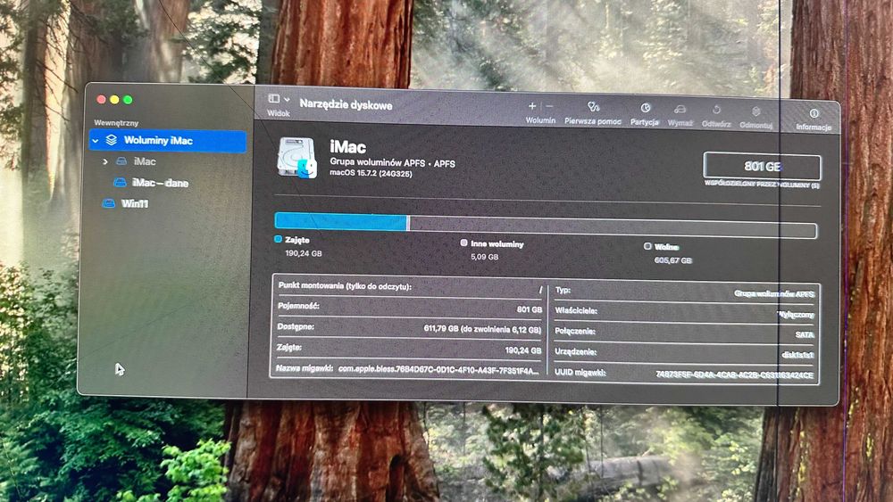Click the Odmontuj unmount icon
Screen dimensions: 893x502
click(755, 111)
